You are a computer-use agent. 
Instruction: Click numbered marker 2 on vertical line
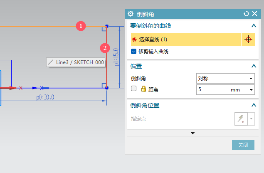[x=105, y=48]
